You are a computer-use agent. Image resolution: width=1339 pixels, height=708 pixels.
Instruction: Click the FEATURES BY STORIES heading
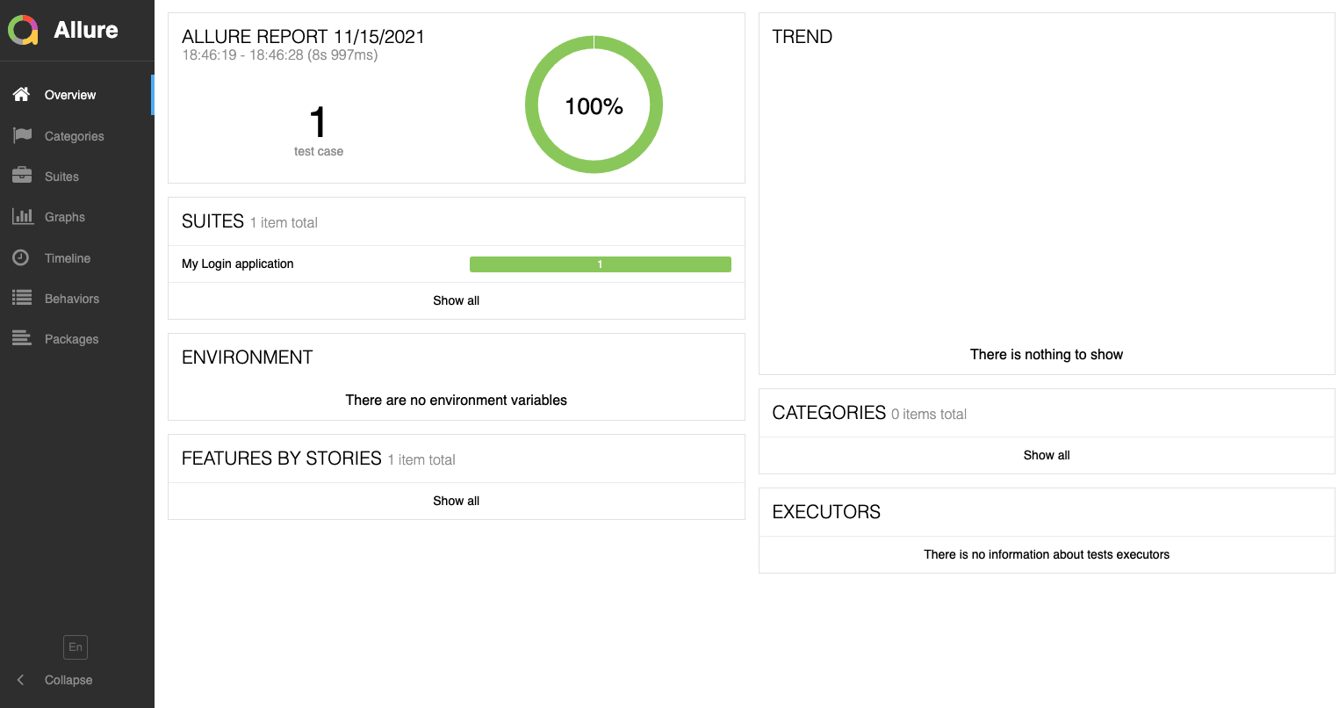(282, 459)
